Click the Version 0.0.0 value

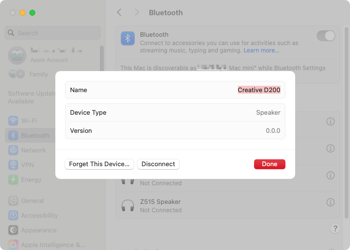(x=273, y=130)
